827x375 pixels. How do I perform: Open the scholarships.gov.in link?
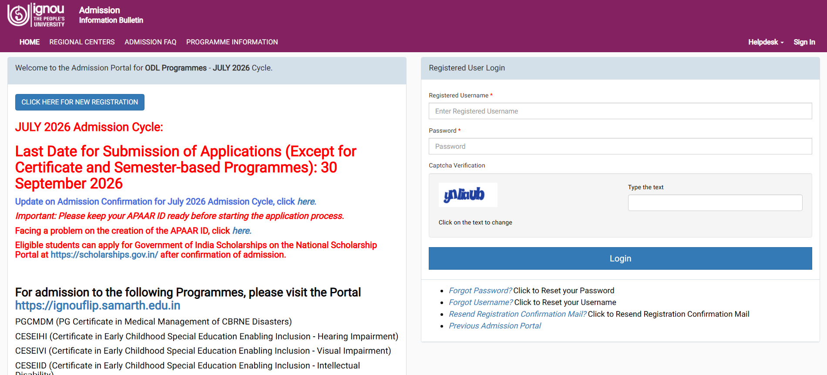click(x=104, y=255)
